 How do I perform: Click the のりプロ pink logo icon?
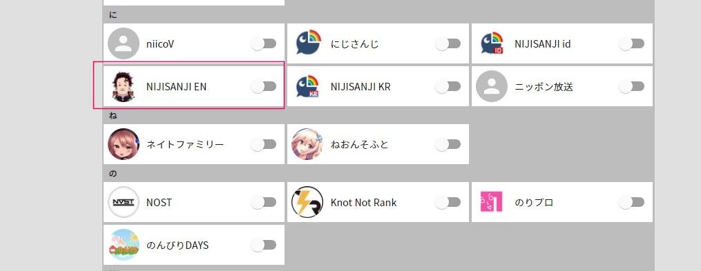pos(492,202)
